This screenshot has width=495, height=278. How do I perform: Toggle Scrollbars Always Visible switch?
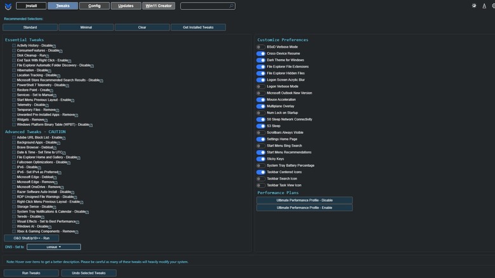pos(261,133)
